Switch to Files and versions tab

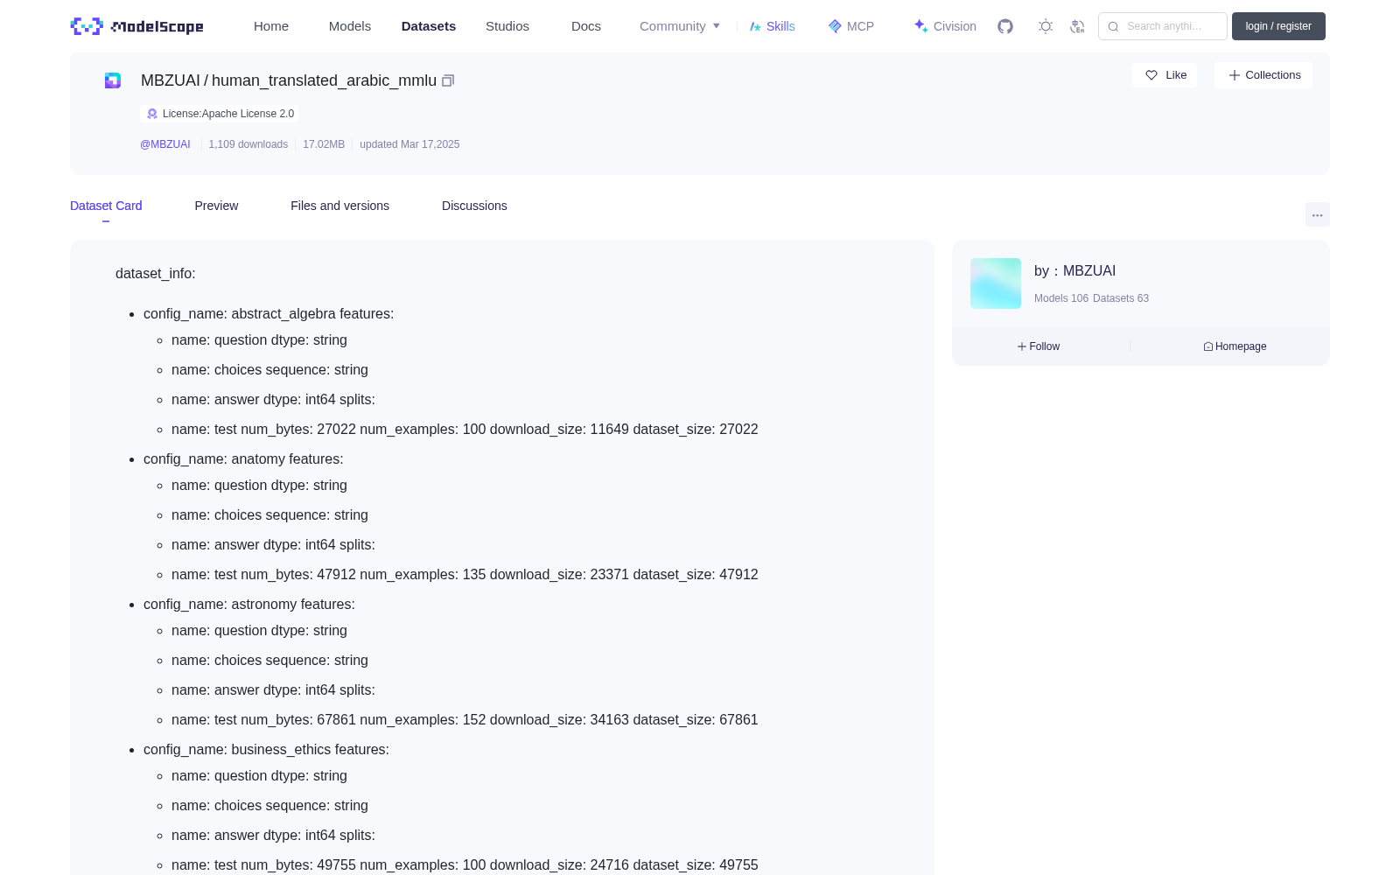(x=339, y=206)
